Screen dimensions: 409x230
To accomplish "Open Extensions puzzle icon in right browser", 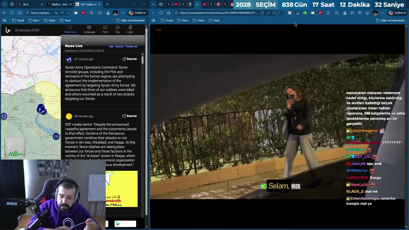I will [x=328, y=13].
